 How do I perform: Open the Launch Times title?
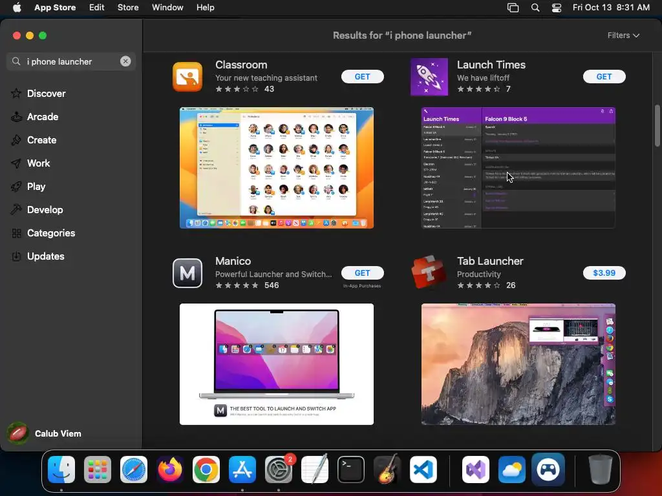point(491,65)
